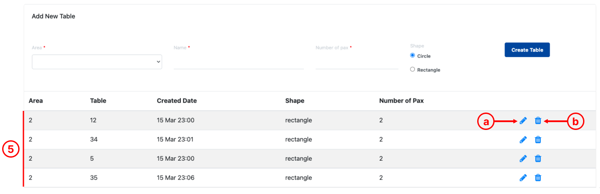Delete table 35 using the trash icon
The image size is (600, 194).
pyautogui.click(x=538, y=178)
